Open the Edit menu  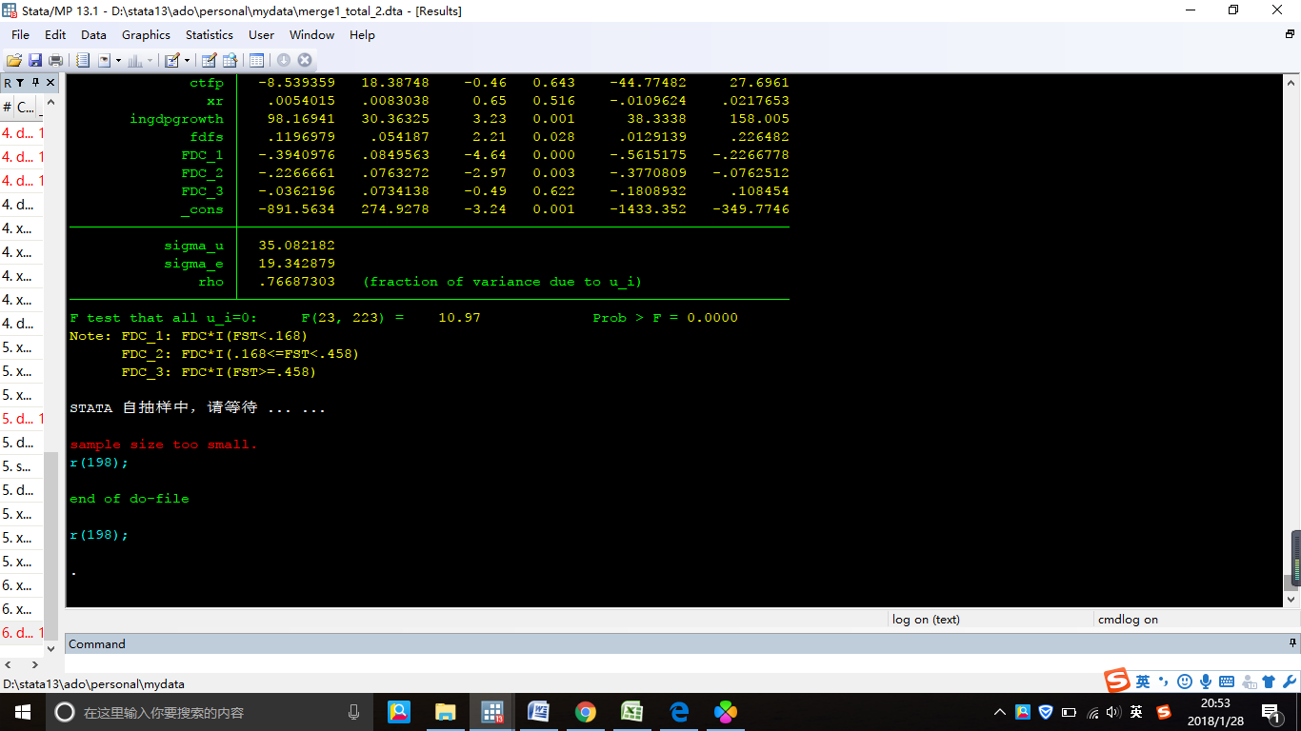tap(55, 34)
